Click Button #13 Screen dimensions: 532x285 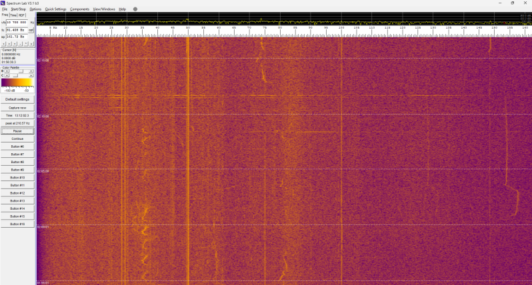17,201
